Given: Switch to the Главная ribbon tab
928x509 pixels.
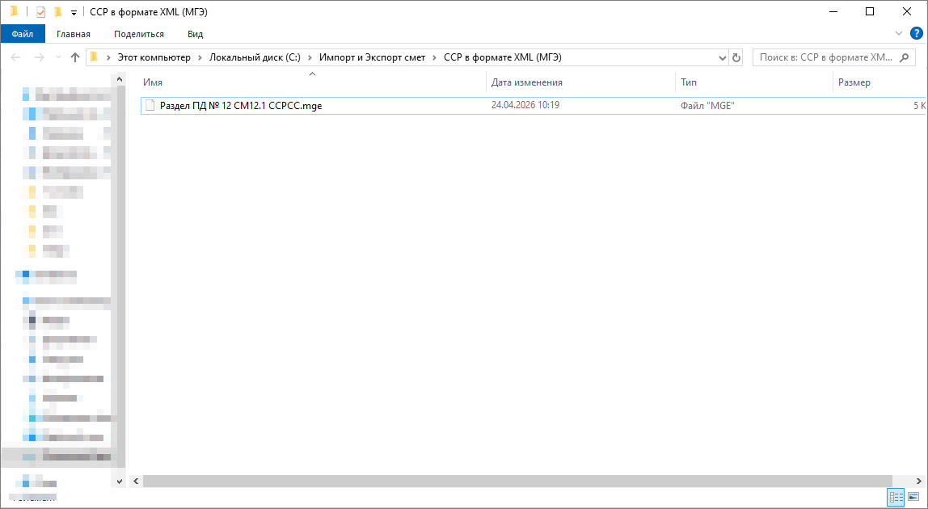Looking at the screenshot, I should point(74,34).
